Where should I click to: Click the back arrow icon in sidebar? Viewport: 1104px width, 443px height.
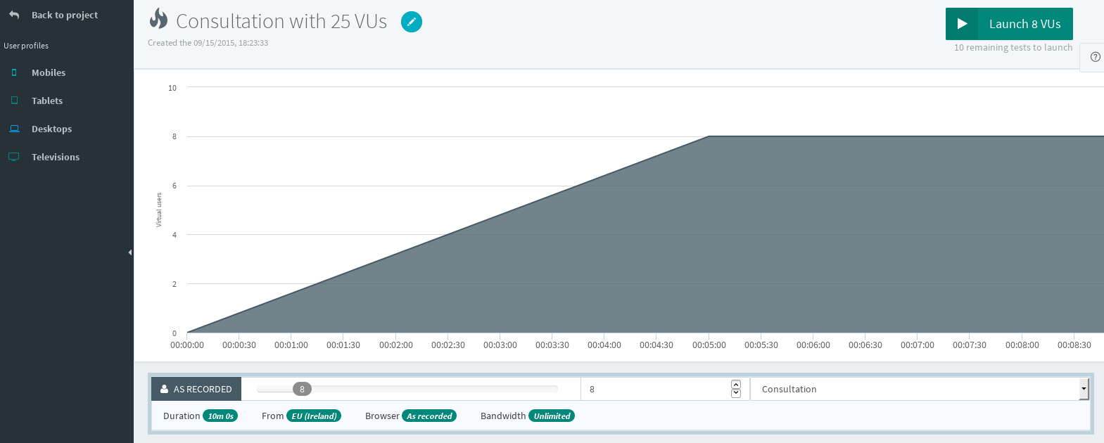[x=14, y=15]
